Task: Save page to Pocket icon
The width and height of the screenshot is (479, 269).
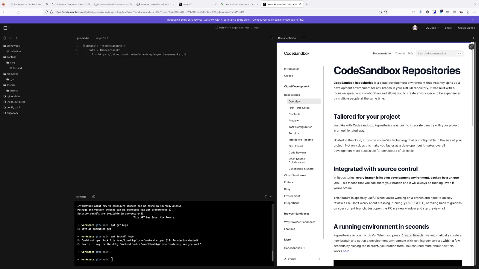Action: coord(414,12)
